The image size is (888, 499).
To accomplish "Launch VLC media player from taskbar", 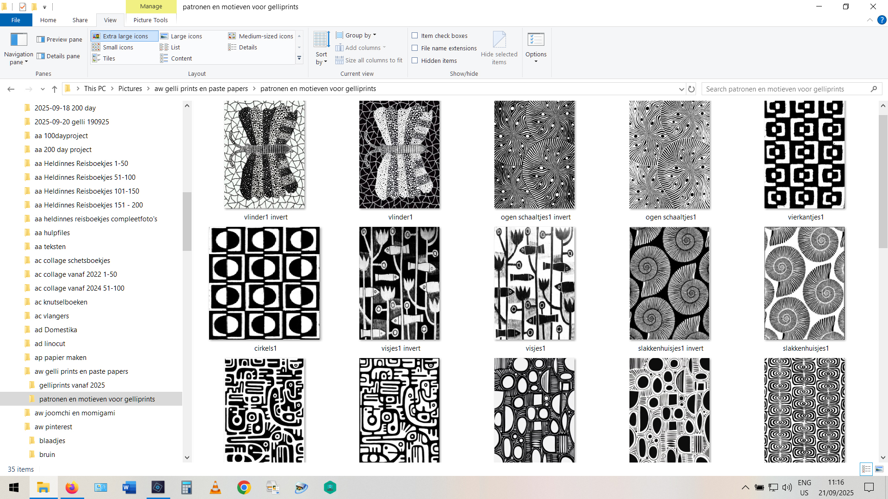I will tap(215, 487).
